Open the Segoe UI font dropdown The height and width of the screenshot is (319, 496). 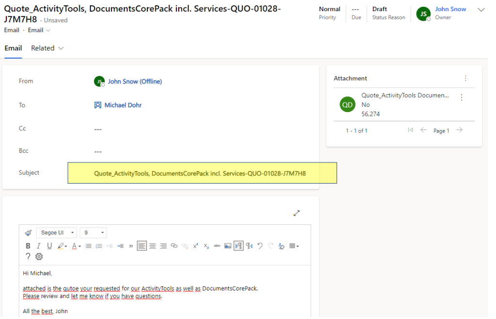pyautogui.click(x=56, y=232)
